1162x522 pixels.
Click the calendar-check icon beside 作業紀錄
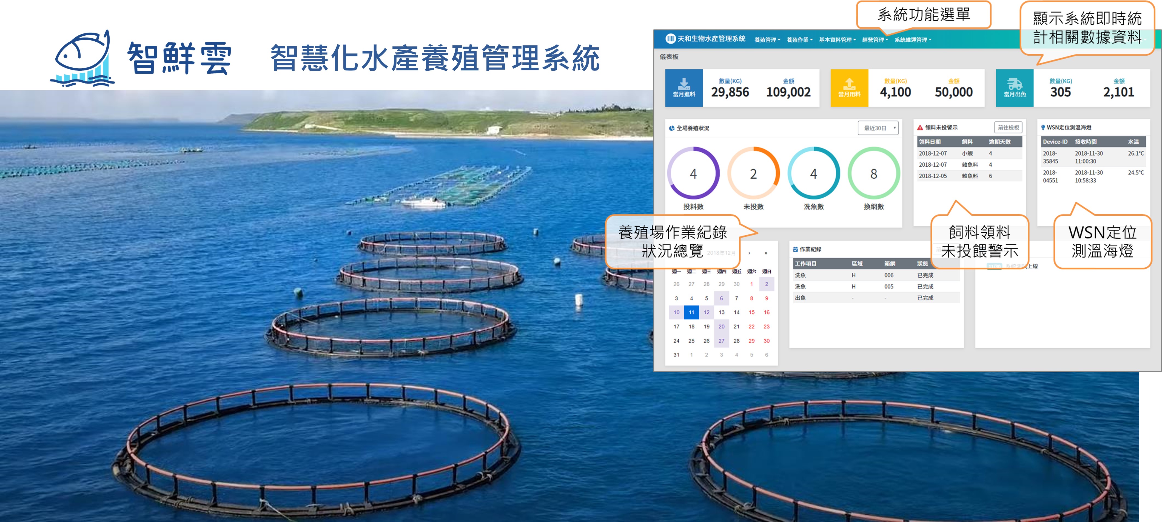[795, 250]
